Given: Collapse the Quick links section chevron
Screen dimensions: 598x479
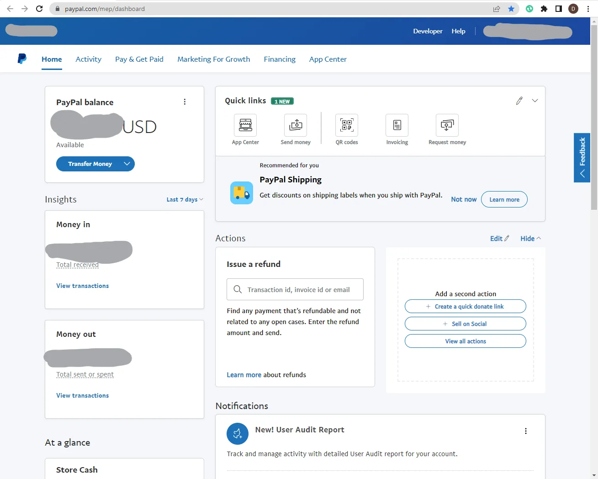Looking at the screenshot, I should [x=535, y=101].
